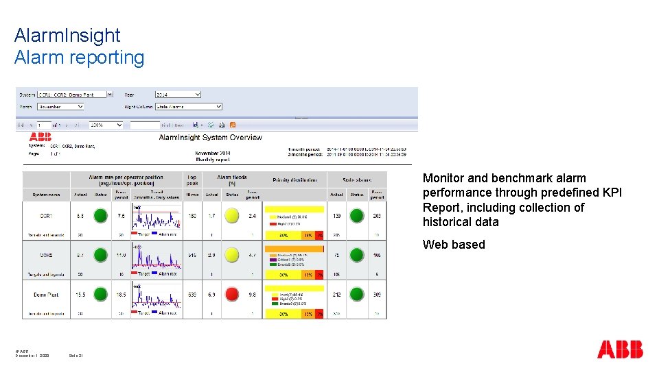
Task: Open the Year dropdown showing 2014
Action: click(x=178, y=95)
